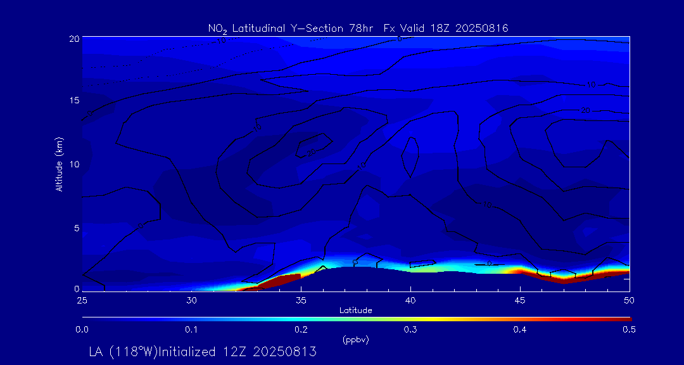Select the '(ppbv)' units label

(356, 340)
